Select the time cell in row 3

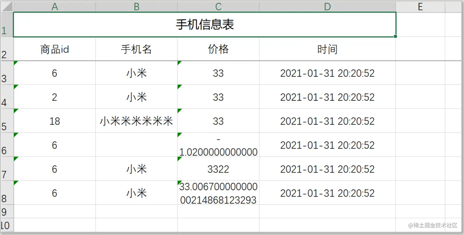[327, 73]
